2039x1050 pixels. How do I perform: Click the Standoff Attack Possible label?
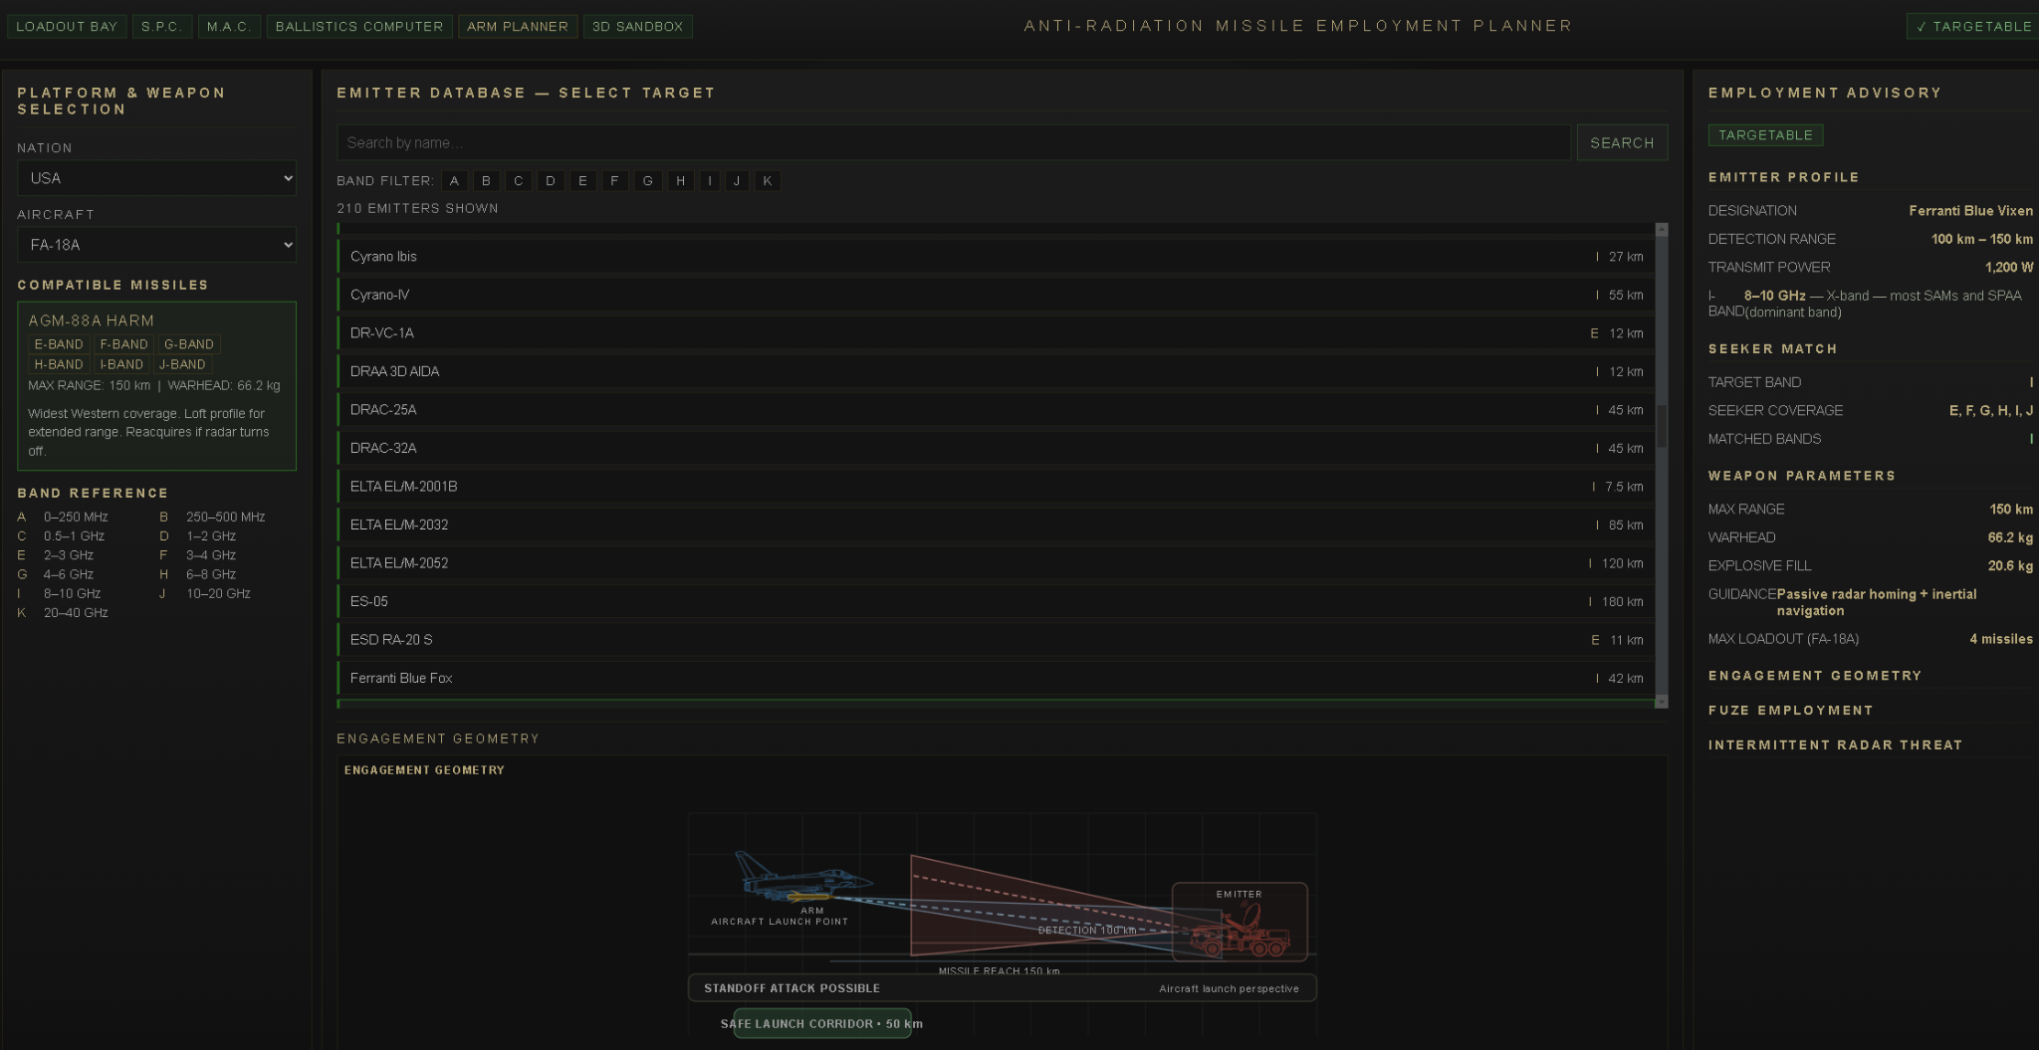[x=792, y=988]
